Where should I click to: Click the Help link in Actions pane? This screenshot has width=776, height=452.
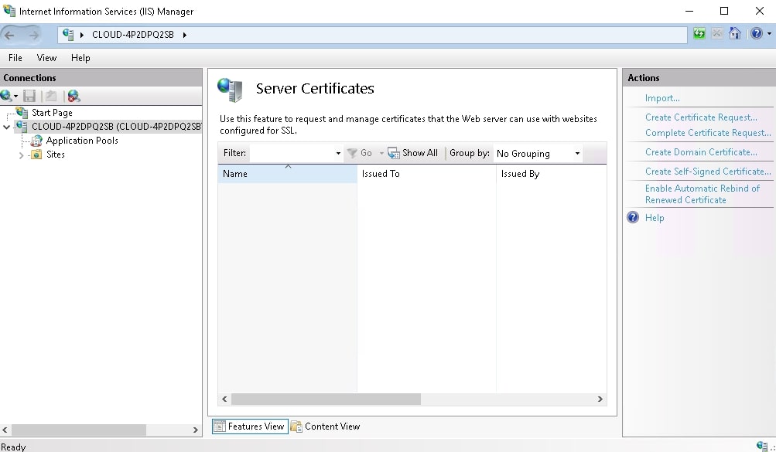655,218
